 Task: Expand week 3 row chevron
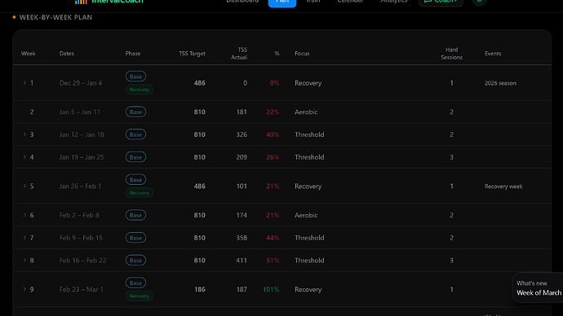point(24,134)
